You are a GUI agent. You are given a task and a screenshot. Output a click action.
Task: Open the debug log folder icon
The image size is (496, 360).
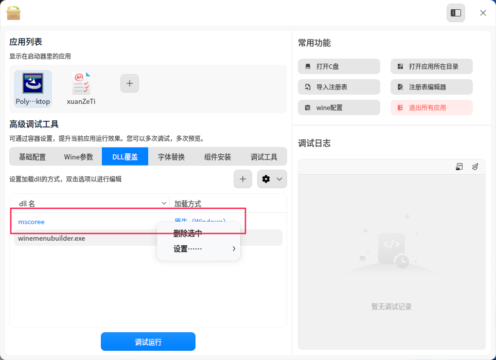click(x=459, y=167)
